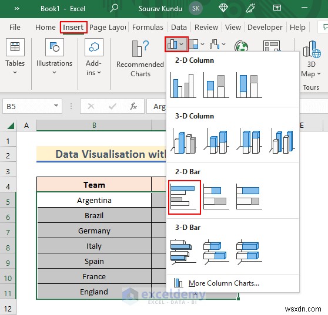The width and height of the screenshot is (328, 315).
Task: Switch to the Page Layout tab
Action: tap(108, 28)
